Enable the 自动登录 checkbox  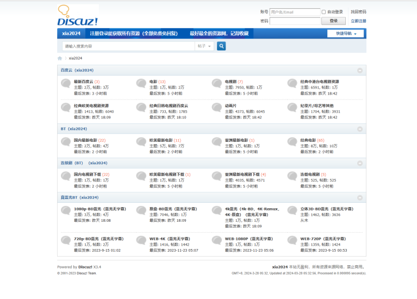tap(323, 11)
